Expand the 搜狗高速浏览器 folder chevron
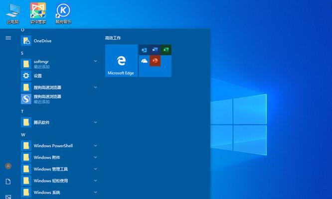Image resolution: width=332 pixels, height=199 pixels. pyautogui.click(x=96, y=87)
